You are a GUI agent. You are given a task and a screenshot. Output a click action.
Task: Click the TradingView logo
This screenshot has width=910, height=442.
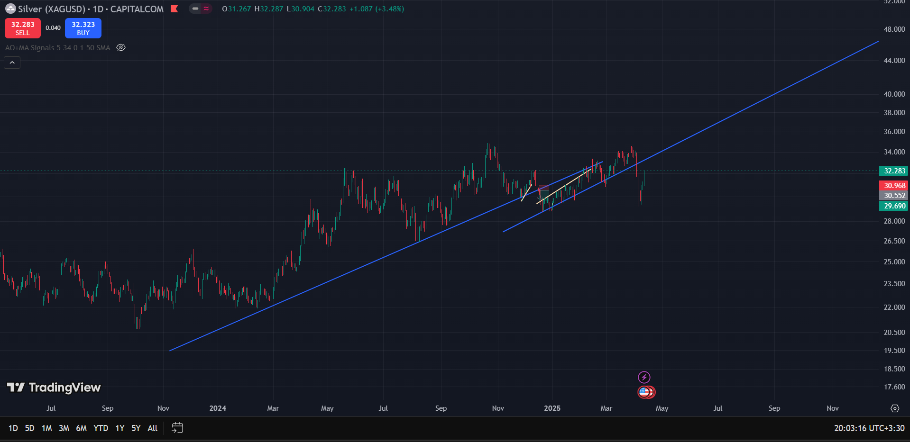click(x=54, y=388)
